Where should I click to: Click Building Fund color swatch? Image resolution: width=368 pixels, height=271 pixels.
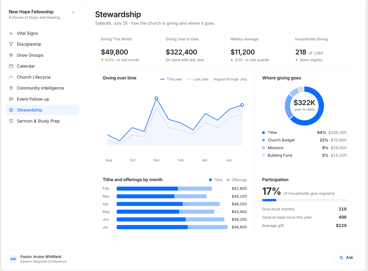coord(264,155)
